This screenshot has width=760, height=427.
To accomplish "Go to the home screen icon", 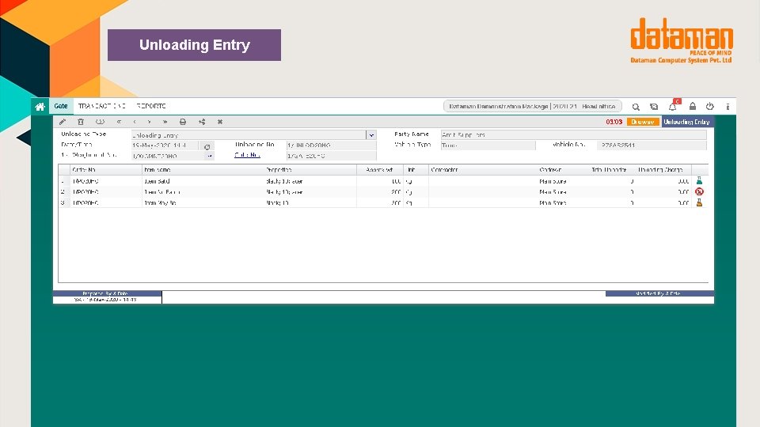I will tap(40, 107).
